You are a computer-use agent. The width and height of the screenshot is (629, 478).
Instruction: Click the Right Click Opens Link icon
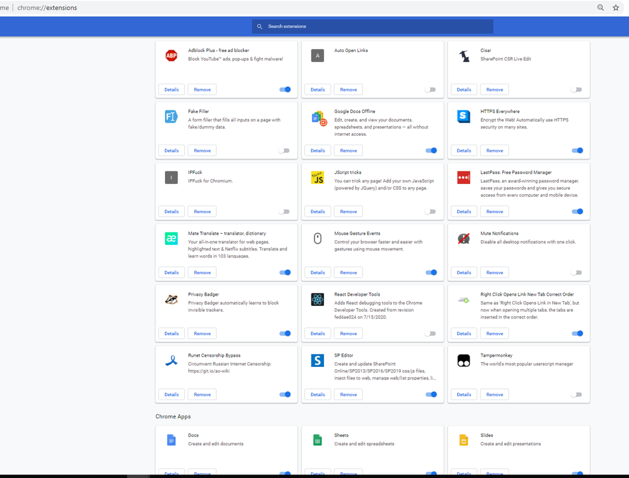click(x=464, y=300)
